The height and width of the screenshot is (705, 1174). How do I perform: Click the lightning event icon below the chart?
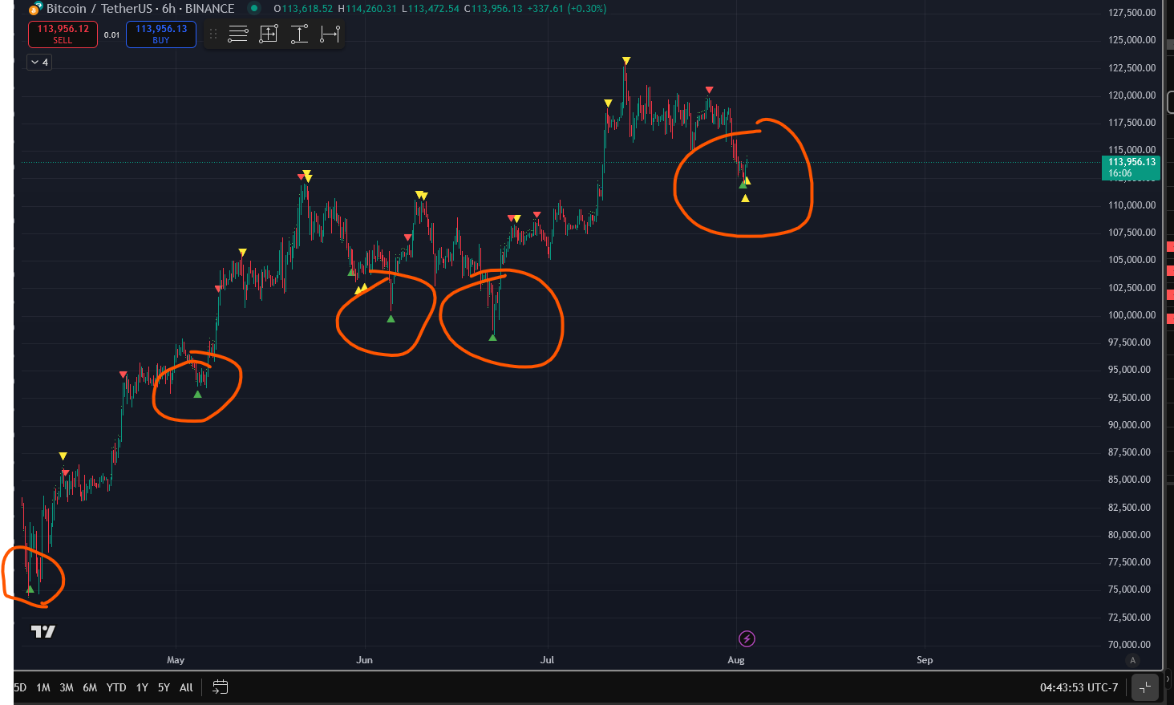(x=747, y=639)
